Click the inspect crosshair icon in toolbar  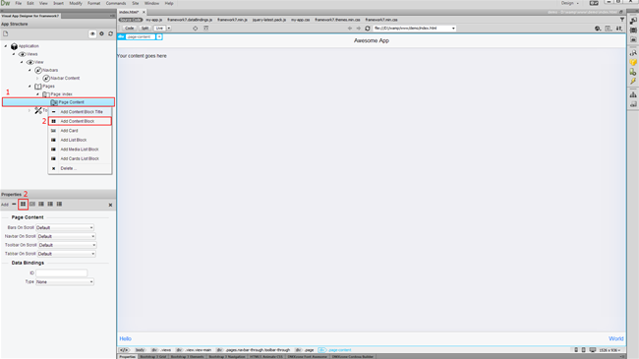[x=196, y=29]
